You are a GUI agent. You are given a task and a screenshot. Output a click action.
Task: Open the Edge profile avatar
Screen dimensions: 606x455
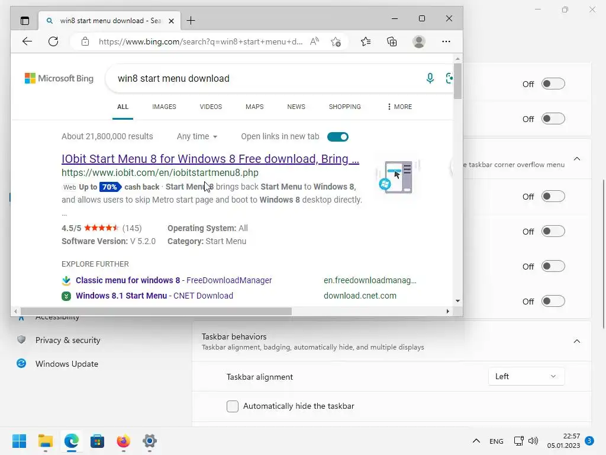point(419,41)
